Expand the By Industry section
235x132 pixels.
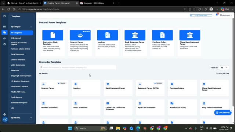click(21, 118)
